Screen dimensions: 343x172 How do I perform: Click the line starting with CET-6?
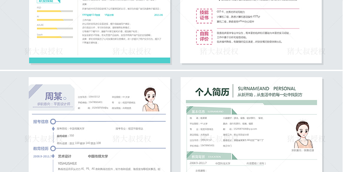pos(231,12)
